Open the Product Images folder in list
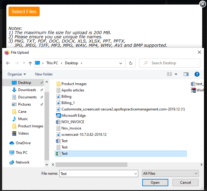Screen dimensions: 207x191 click(x=74, y=84)
